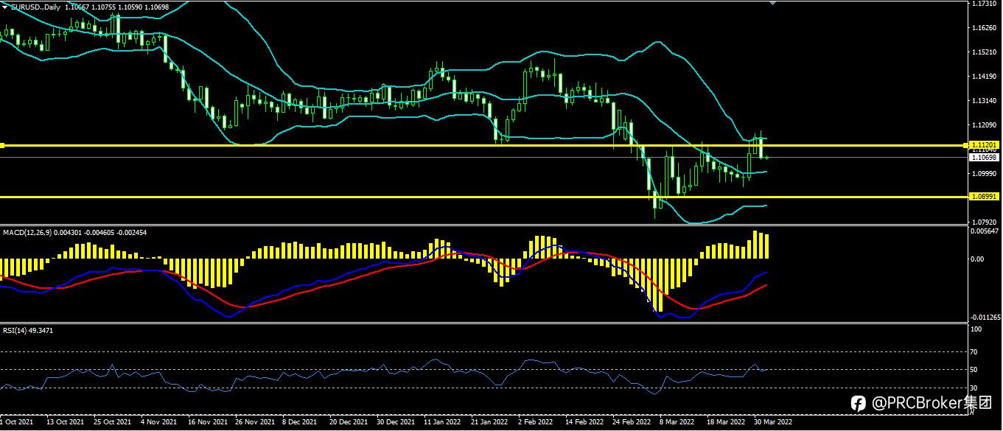Click the EURUSD.,Daily symbol title text

coord(35,7)
